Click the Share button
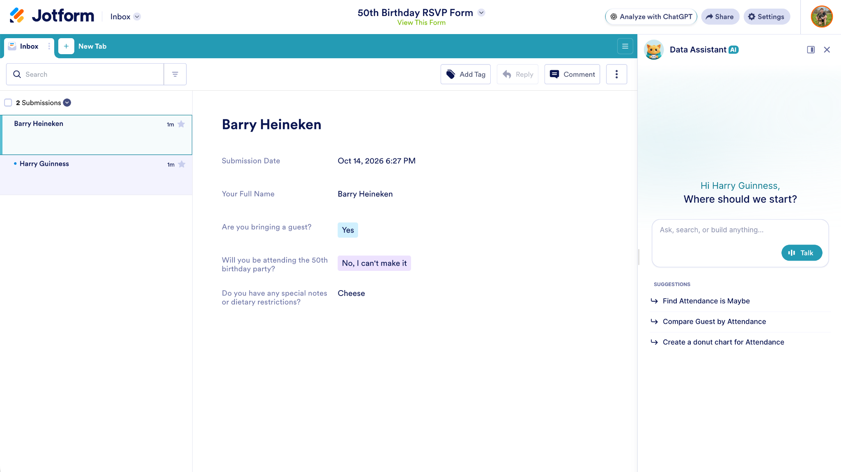The height and width of the screenshot is (472, 841). click(x=720, y=17)
